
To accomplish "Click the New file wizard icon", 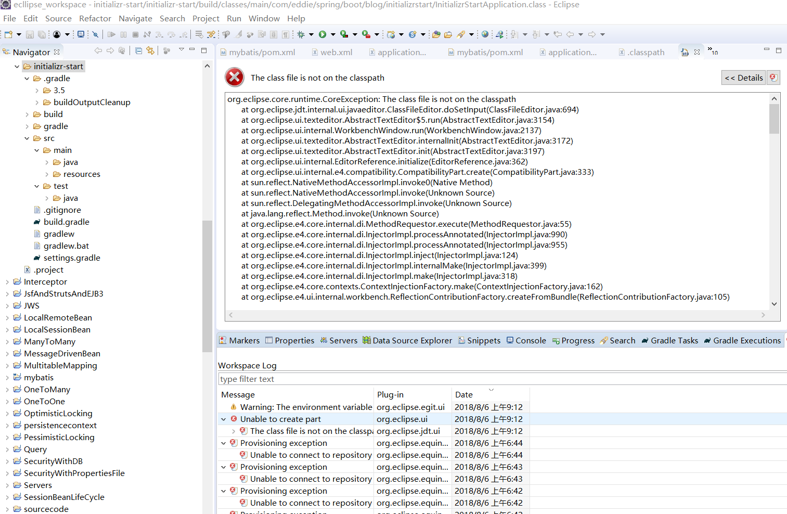I will (8, 34).
